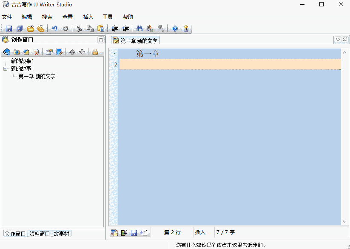Click the properties icon in creation toolbar

[49, 52]
